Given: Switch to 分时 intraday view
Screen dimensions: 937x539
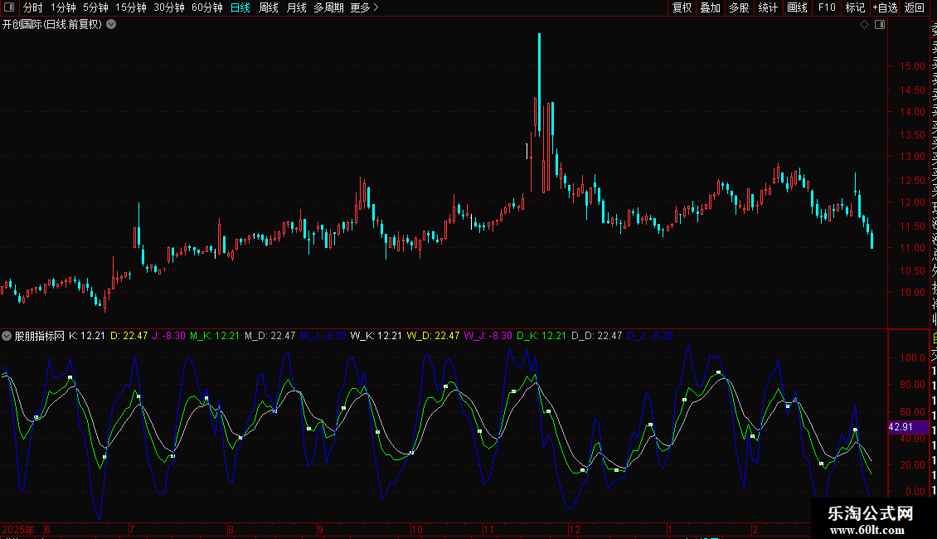Looking at the screenshot, I should (33, 7).
